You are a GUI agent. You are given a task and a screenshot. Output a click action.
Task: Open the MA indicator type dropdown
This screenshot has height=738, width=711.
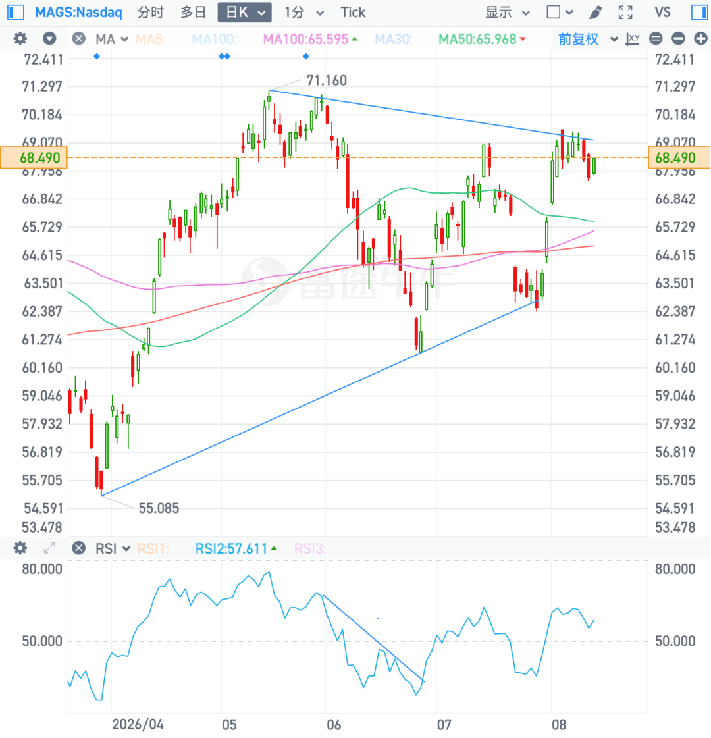pyautogui.click(x=112, y=39)
